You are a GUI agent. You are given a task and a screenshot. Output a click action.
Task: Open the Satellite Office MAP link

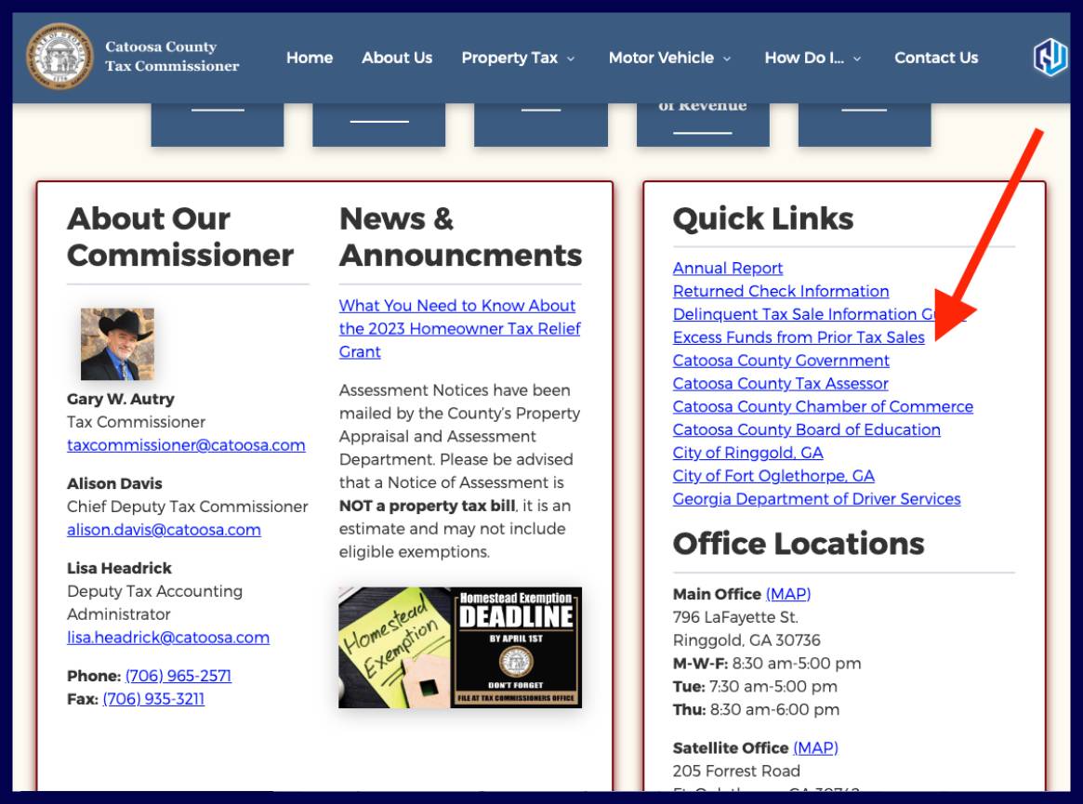(815, 748)
